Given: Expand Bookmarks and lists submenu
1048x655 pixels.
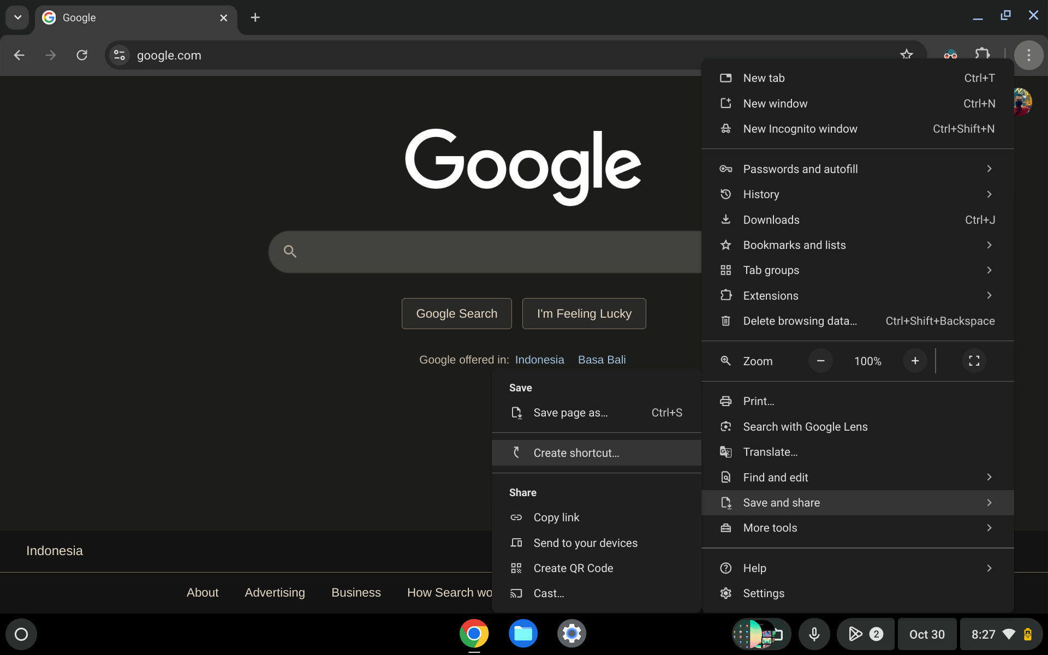Looking at the screenshot, I should 858,245.
